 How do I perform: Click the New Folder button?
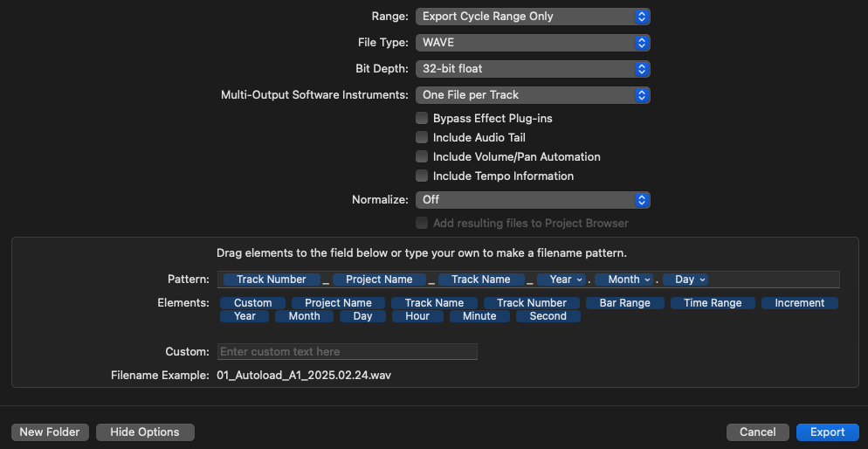tap(50, 432)
